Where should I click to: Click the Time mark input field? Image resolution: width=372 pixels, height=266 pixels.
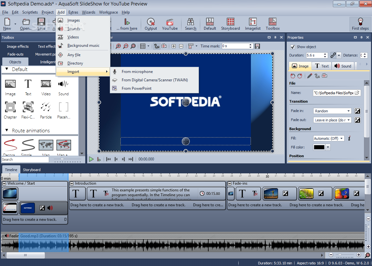(x=235, y=46)
